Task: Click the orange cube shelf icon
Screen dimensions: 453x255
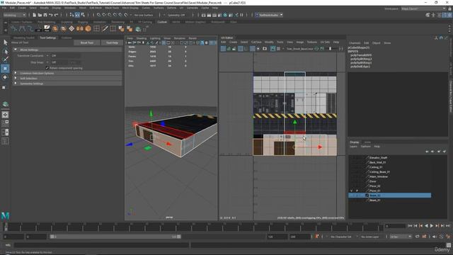Action: [x=88, y=28]
